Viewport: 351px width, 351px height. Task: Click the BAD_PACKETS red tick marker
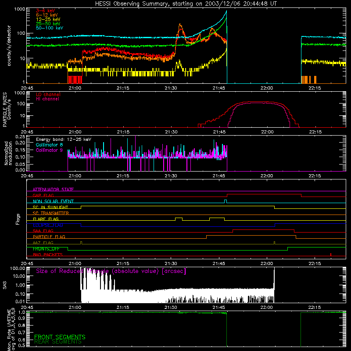pyautogui.click(x=331, y=254)
